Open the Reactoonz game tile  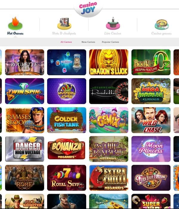67,62
